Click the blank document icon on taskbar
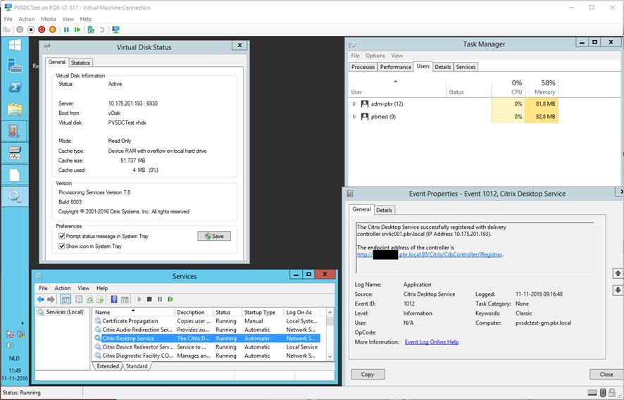The width and height of the screenshot is (624, 400). 15,175
